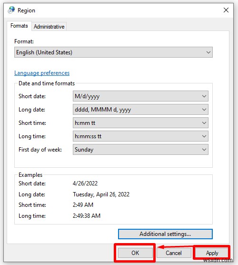
Task: Click the Additional settings button
Action: click(165, 234)
